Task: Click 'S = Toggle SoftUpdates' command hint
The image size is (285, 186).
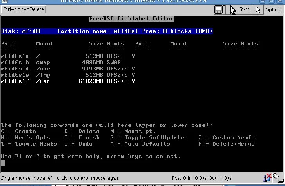Action: 149,138
